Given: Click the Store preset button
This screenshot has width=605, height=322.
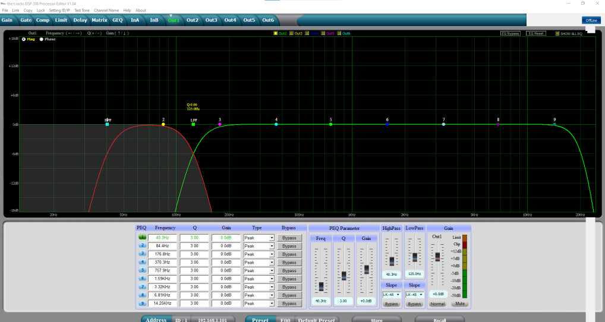Looking at the screenshot, I should pyautogui.click(x=377, y=320).
